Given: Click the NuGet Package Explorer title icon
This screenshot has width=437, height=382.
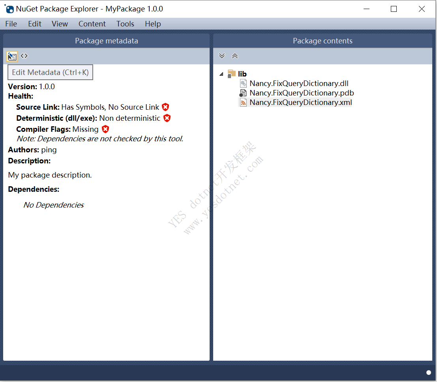Looking at the screenshot, I should point(9,9).
